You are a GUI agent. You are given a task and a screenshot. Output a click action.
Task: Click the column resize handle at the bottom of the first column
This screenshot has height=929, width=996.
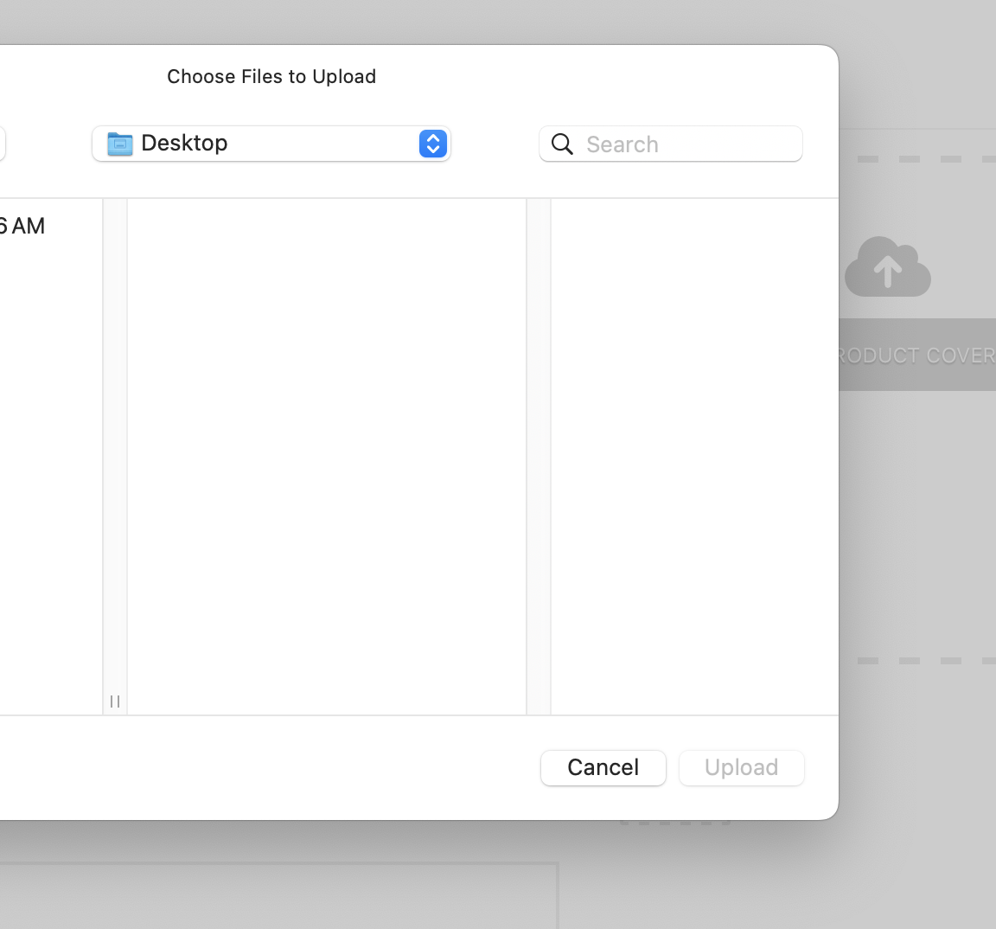click(x=115, y=701)
